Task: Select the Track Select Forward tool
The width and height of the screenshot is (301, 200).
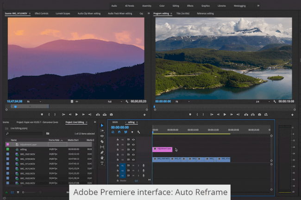Action: (x=102, y=131)
